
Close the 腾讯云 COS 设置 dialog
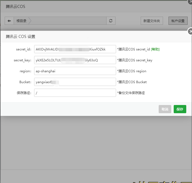point(190,31)
